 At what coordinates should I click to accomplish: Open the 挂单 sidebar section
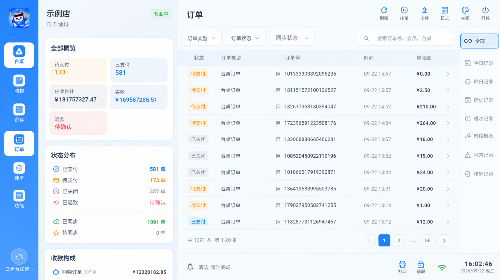click(x=19, y=172)
